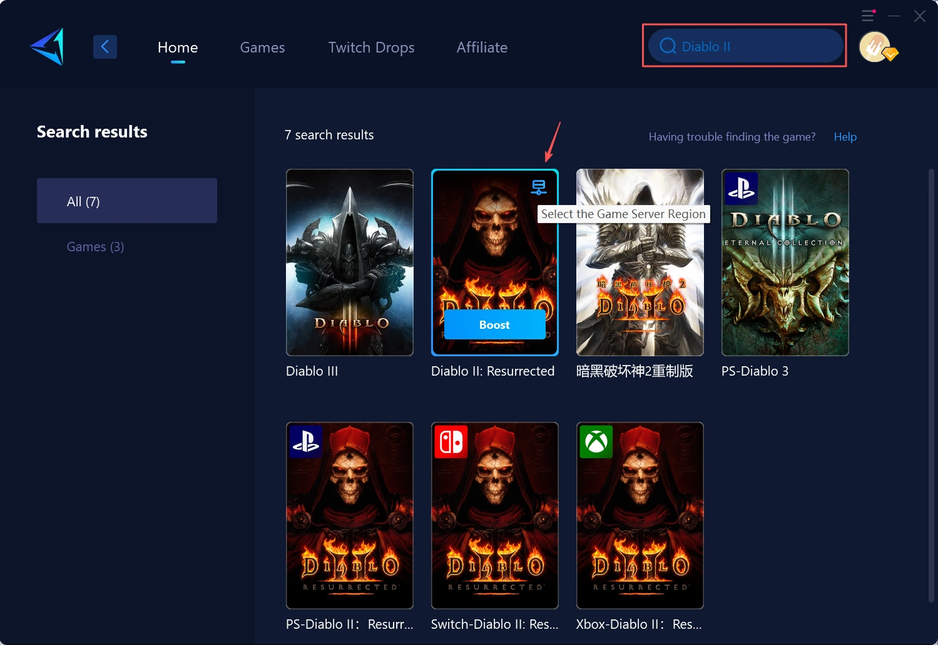Switch to the Games tab
This screenshot has height=645, width=938.
coord(262,47)
